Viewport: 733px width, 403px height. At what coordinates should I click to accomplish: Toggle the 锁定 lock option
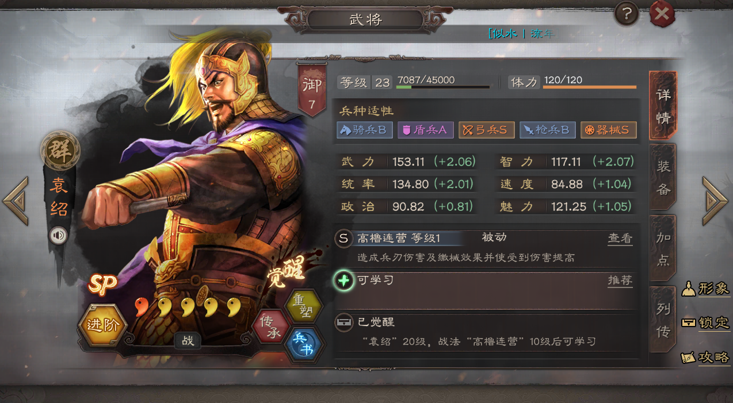705,323
